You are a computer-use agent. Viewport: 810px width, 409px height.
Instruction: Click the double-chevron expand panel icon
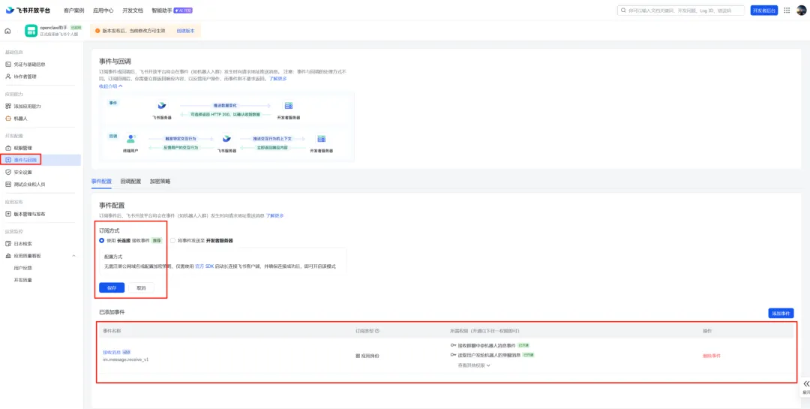point(806,383)
